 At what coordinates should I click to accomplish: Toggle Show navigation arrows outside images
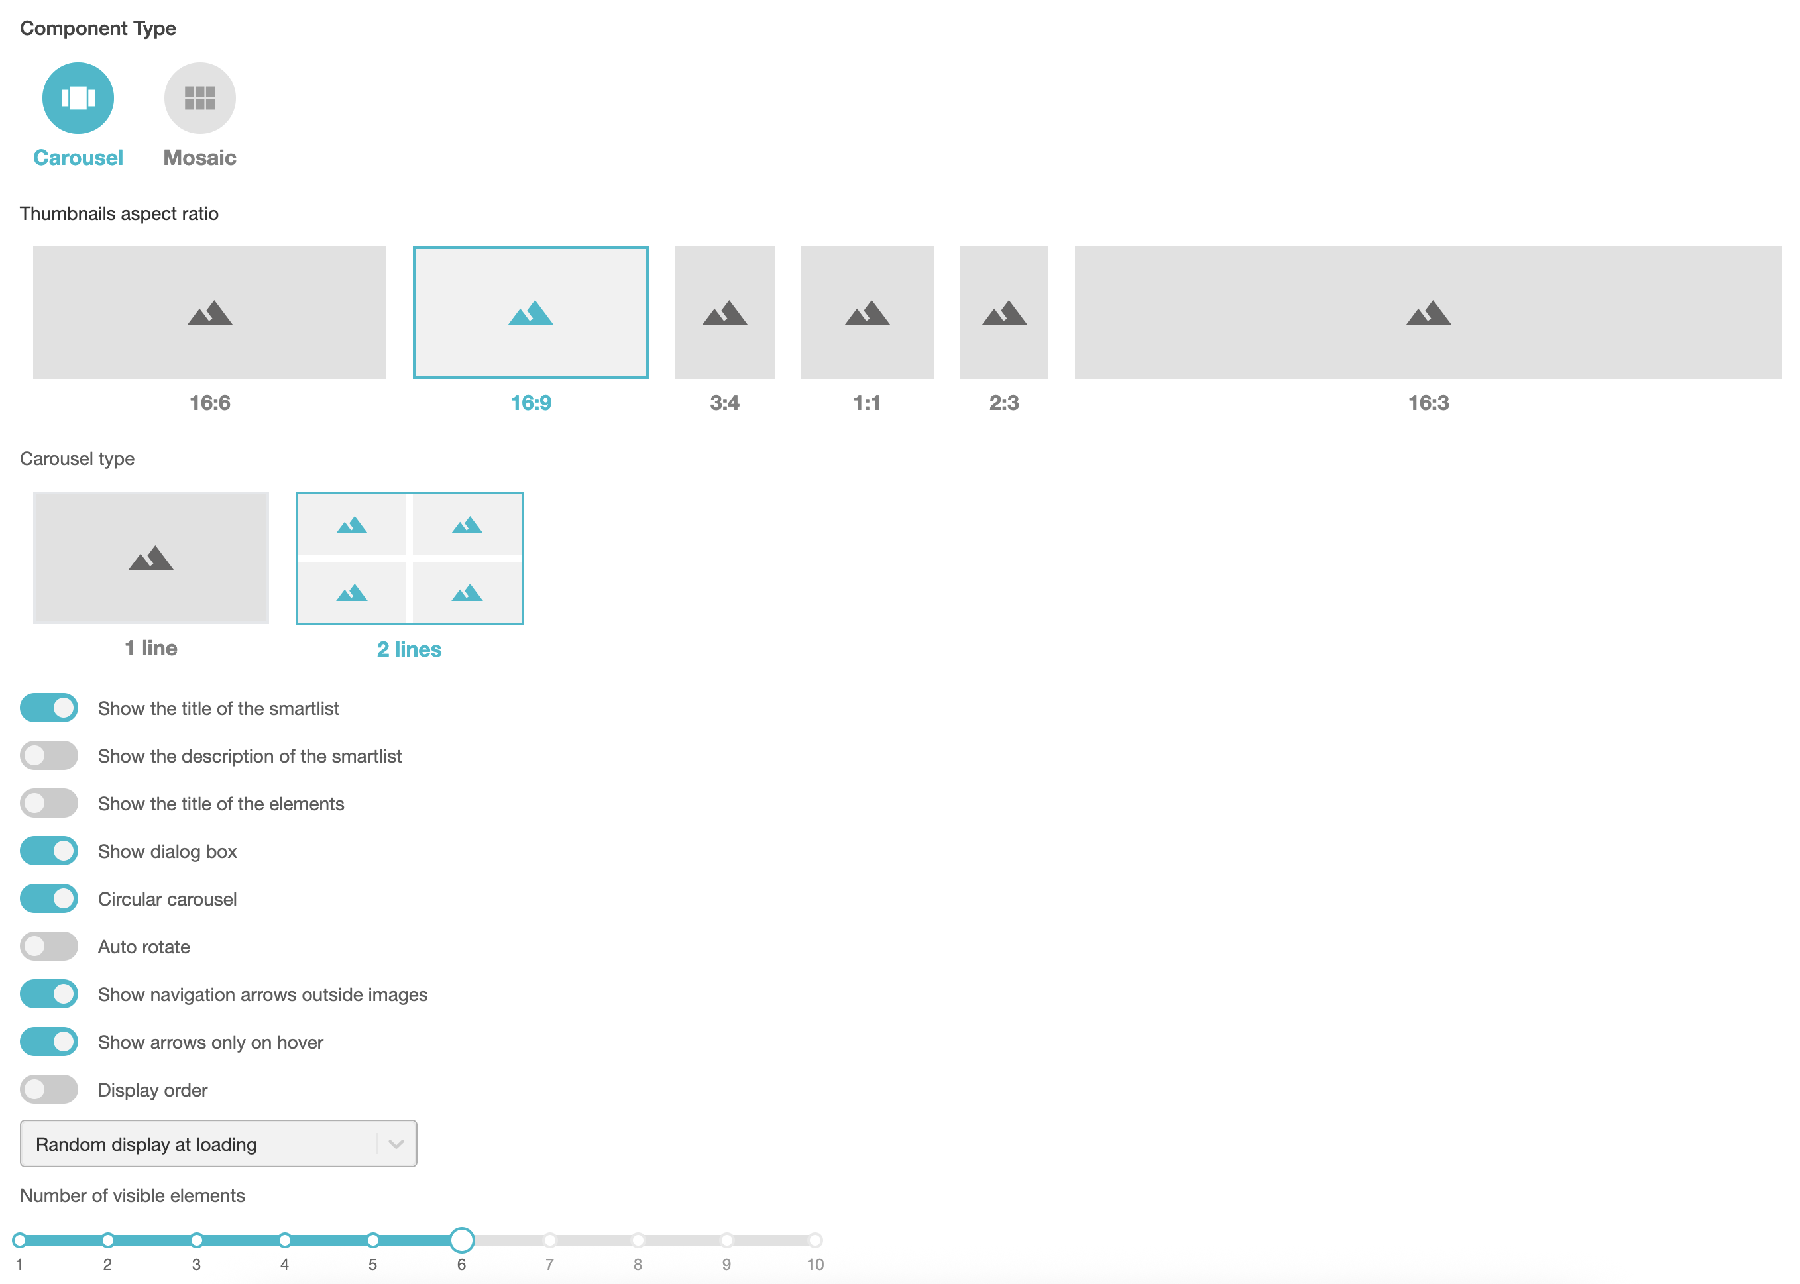click(x=49, y=994)
